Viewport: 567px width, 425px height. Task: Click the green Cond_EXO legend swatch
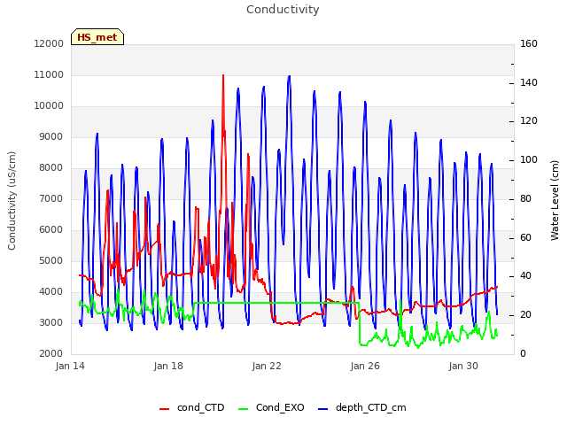[244, 409]
